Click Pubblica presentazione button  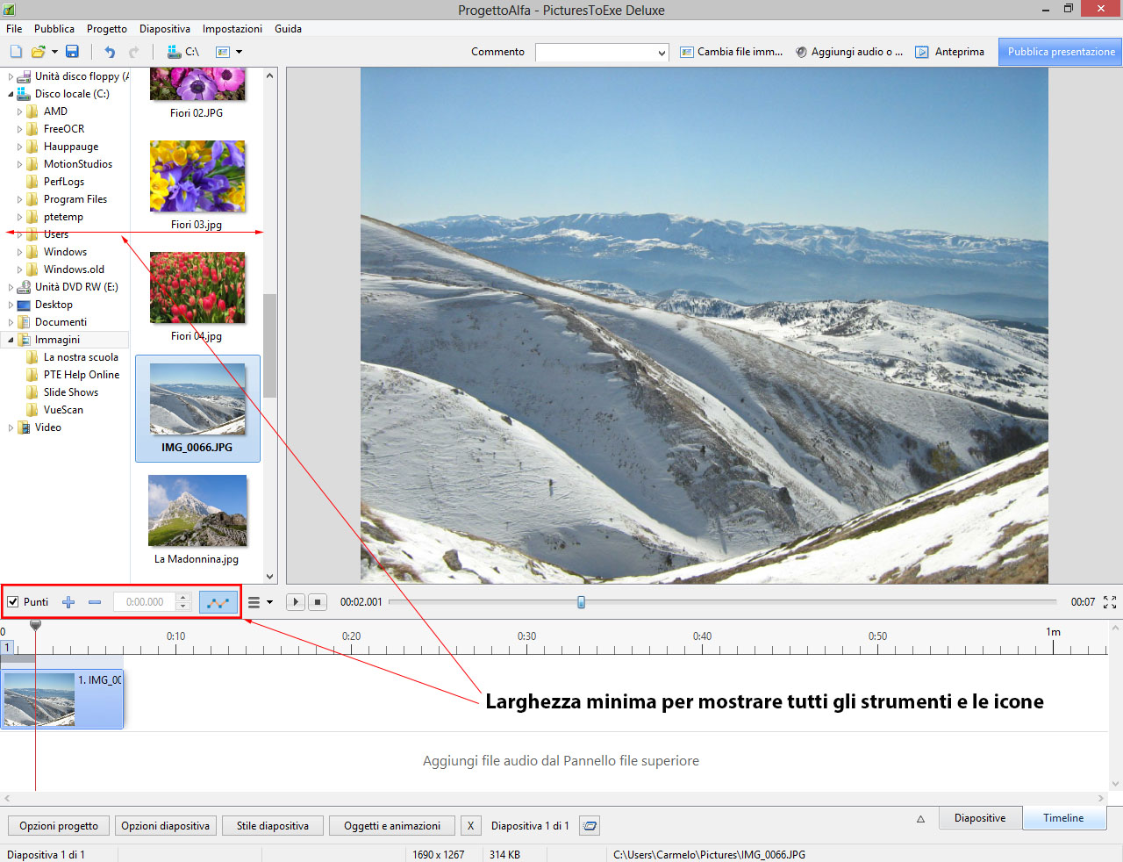(1061, 52)
